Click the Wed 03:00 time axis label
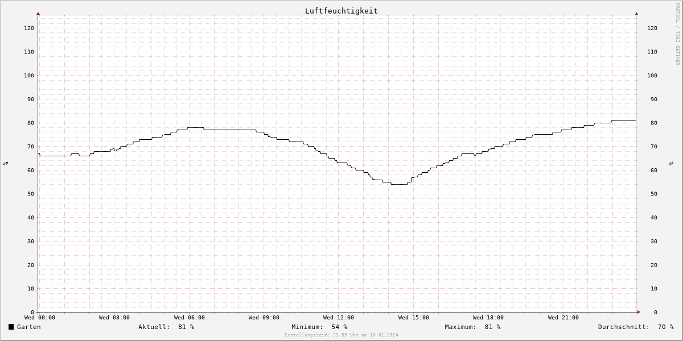Image resolution: width=683 pixels, height=341 pixels. [x=114, y=318]
